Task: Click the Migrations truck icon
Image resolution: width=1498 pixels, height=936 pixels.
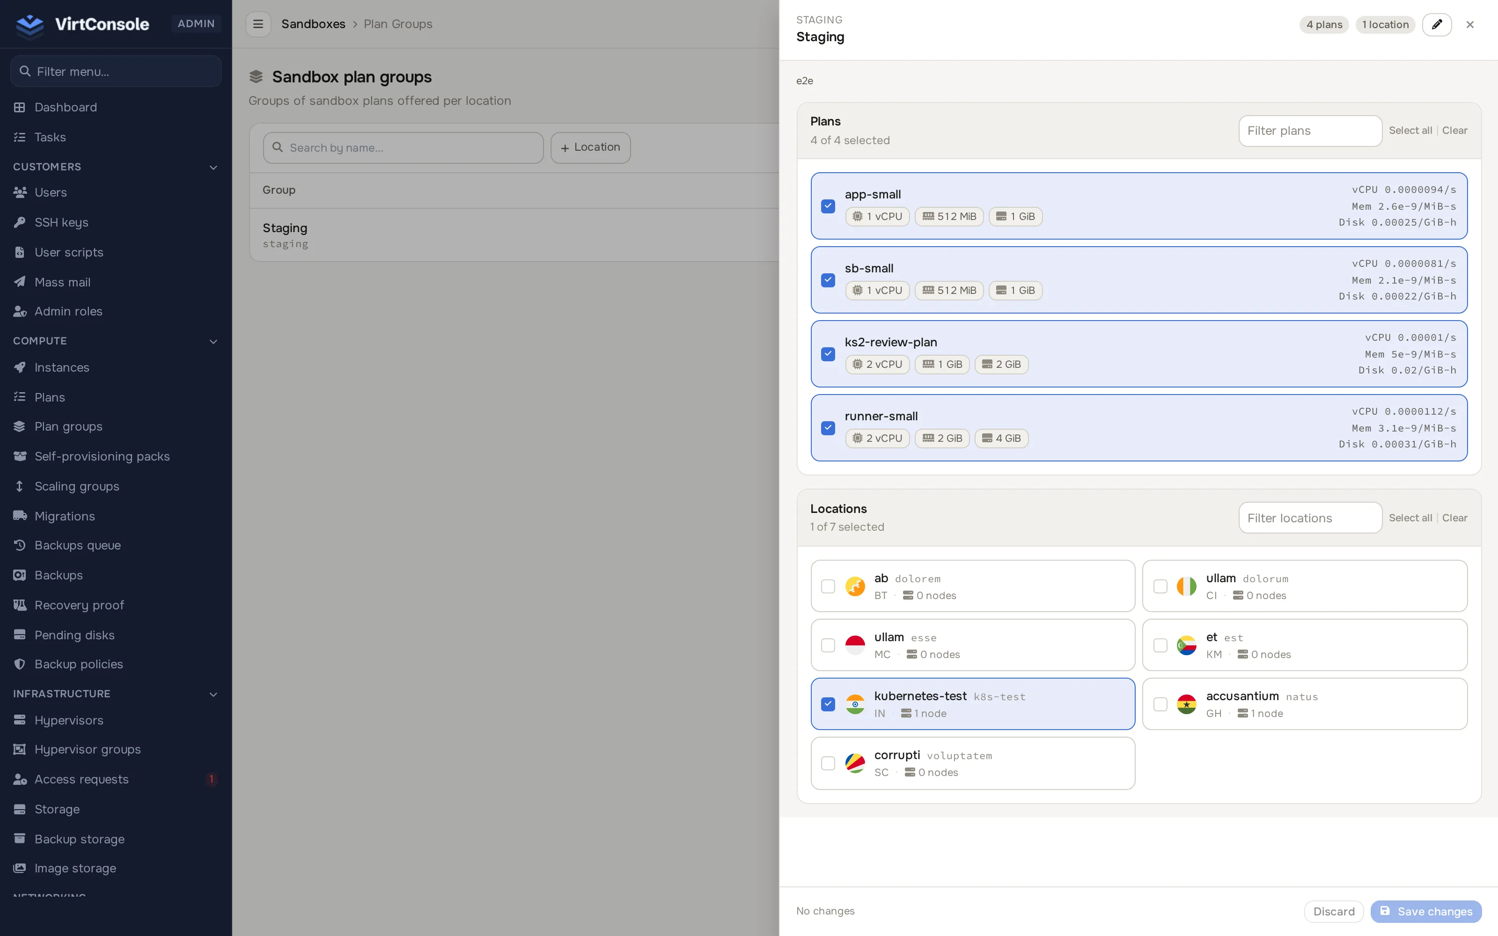Action: [20, 516]
